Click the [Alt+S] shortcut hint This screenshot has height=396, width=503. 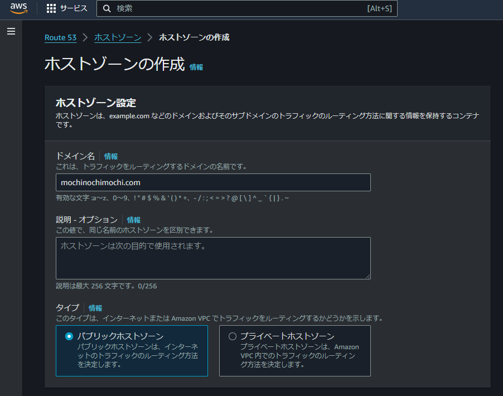coord(380,8)
